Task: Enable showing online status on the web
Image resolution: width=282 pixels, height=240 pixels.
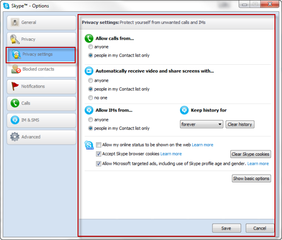Action: pyautogui.click(x=99, y=145)
